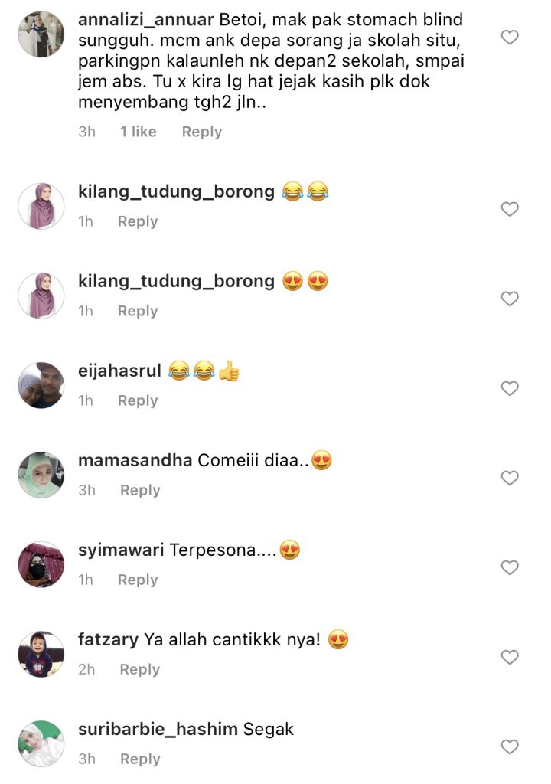
Task: Reply to fatzary's comment
Action: pyautogui.click(x=139, y=669)
